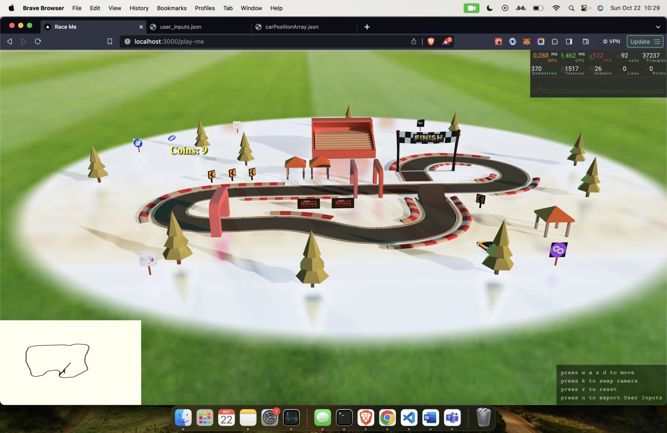Screen dimensions: 667x433
Task: Click the FPS stat in performance panel
Action: click(602, 57)
